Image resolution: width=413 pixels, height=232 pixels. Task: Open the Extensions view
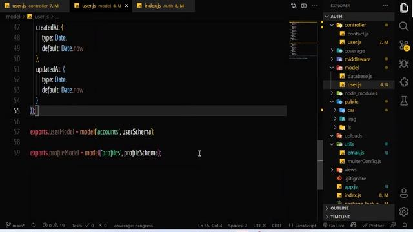pos(404,82)
